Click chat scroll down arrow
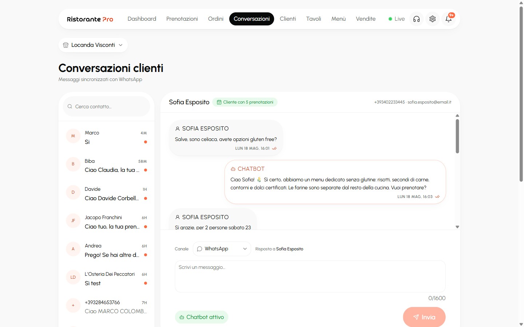The height and width of the screenshot is (327, 524). pos(457,227)
